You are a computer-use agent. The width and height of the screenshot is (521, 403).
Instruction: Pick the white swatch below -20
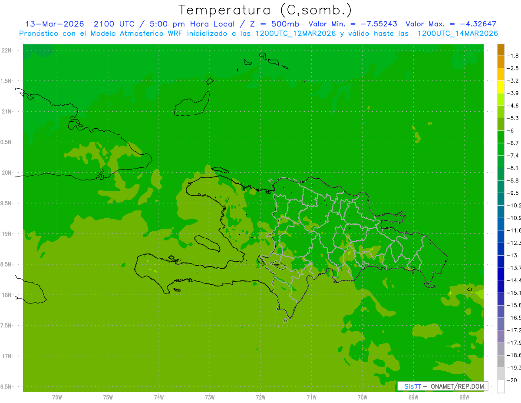(x=501, y=386)
